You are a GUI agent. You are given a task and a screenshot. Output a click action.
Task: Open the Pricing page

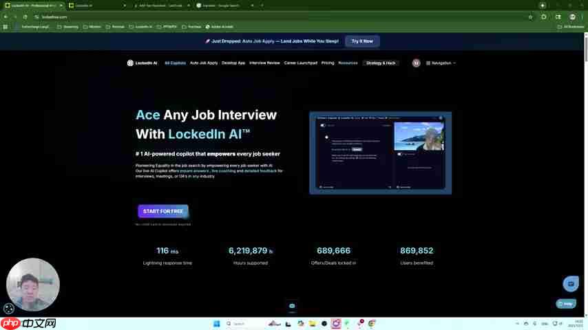(327, 63)
